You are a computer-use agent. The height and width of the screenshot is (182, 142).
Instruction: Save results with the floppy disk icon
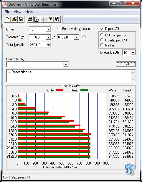point(21,19)
